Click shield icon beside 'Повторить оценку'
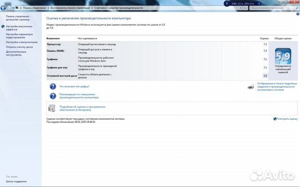300x187 pixels. (275, 119)
